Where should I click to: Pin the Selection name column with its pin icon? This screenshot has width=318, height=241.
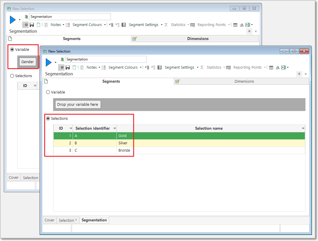[x=303, y=128]
